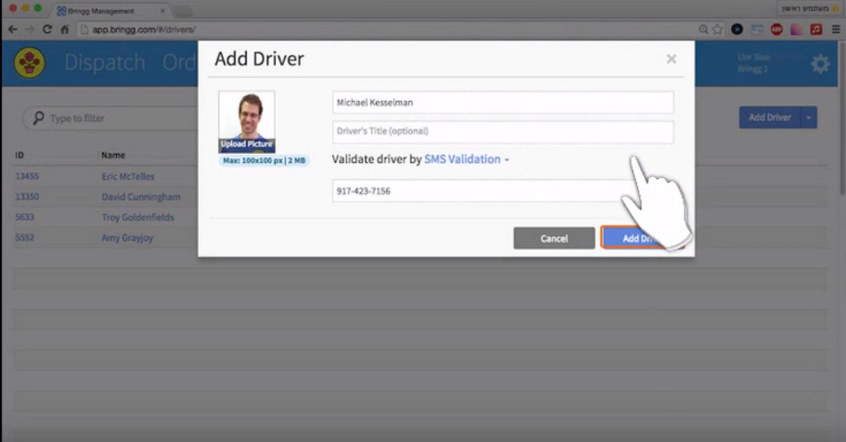The image size is (846, 442).
Task: Open the SMS Validation dropdown
Action: click(x=466, y=159)
